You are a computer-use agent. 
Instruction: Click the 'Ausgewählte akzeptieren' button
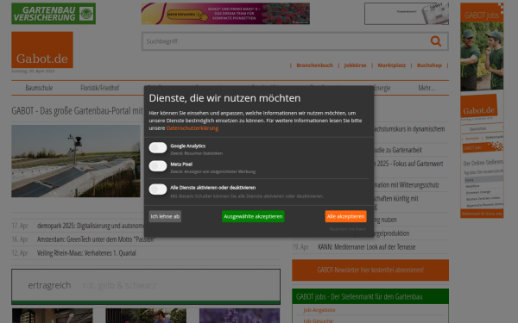(253, 216)
